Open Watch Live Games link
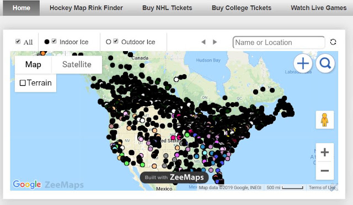Screen dimensions: 353x205 point(319,8)
